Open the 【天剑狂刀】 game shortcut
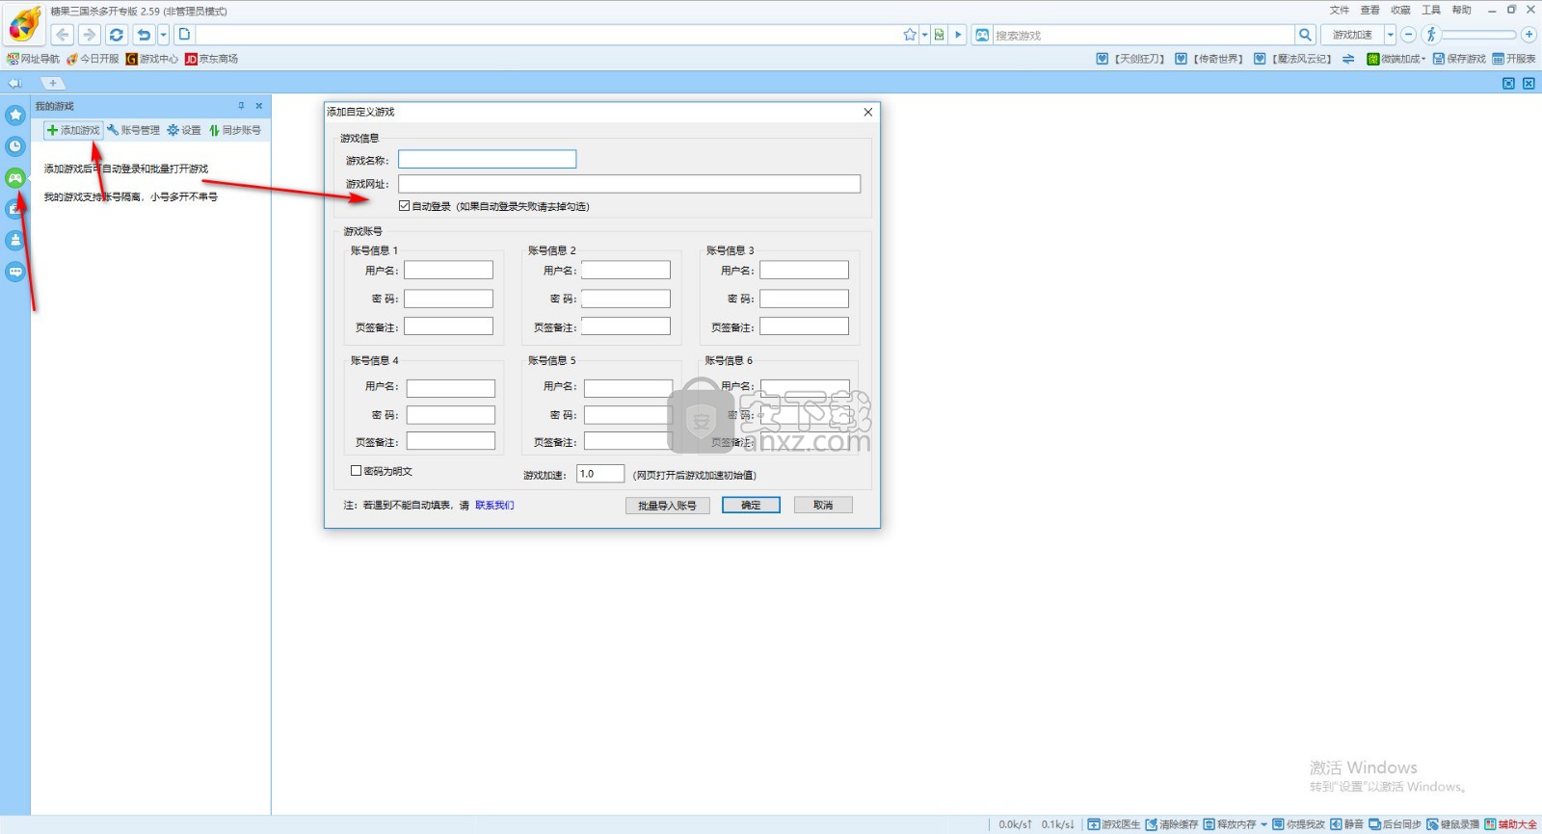 click(1131, 59)
